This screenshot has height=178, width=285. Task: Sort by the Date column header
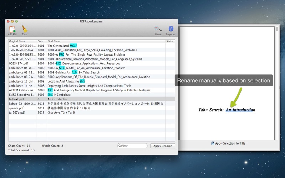click(x=41, y=41)
